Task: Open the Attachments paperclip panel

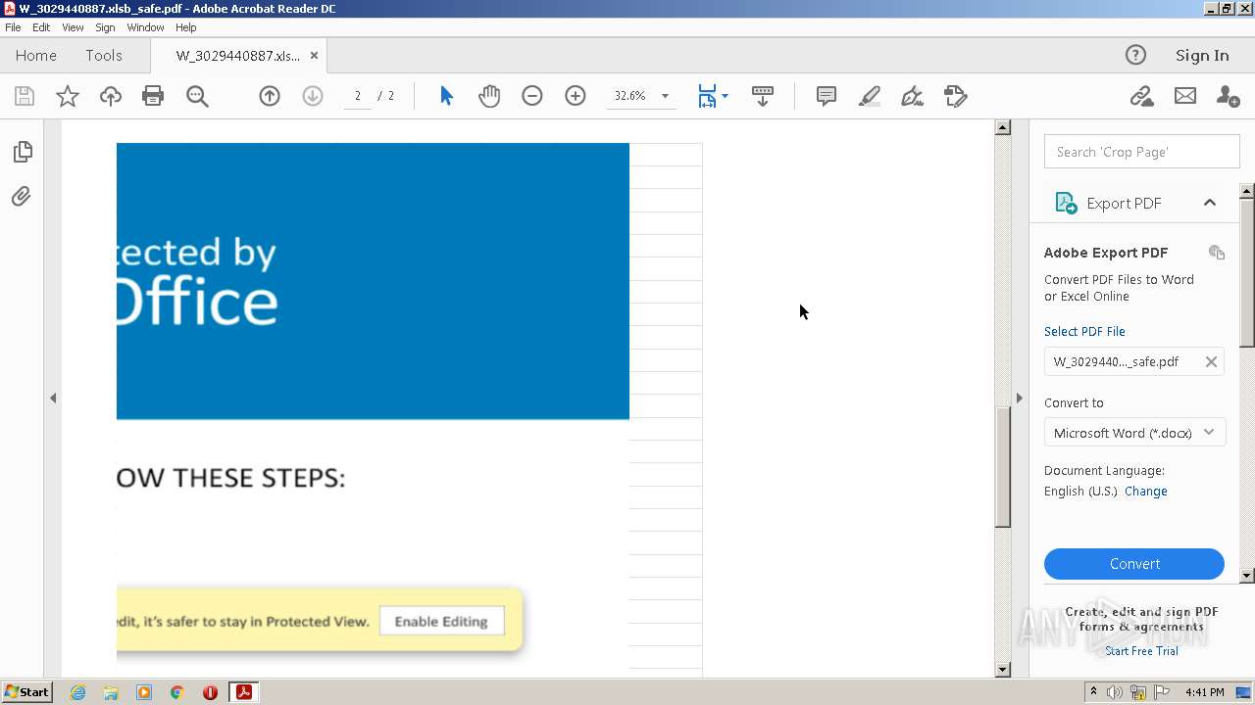Action: point(22,197)
